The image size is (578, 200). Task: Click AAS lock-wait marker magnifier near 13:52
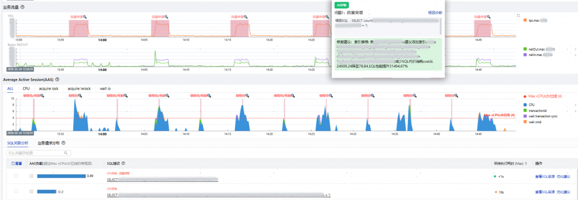[42, 95]
